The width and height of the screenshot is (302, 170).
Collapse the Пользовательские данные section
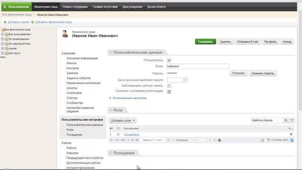[x=111, y=52]
